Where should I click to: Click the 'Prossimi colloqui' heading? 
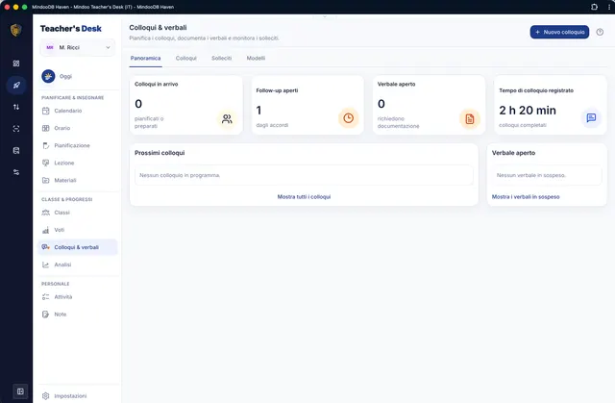point(160,153)
